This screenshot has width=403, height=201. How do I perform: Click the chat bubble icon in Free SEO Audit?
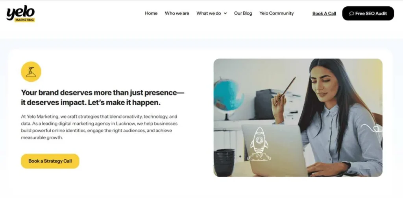(351, 14)
